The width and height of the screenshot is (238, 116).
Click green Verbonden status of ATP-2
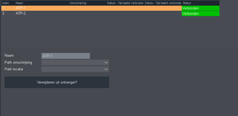[x=200, y=13]
